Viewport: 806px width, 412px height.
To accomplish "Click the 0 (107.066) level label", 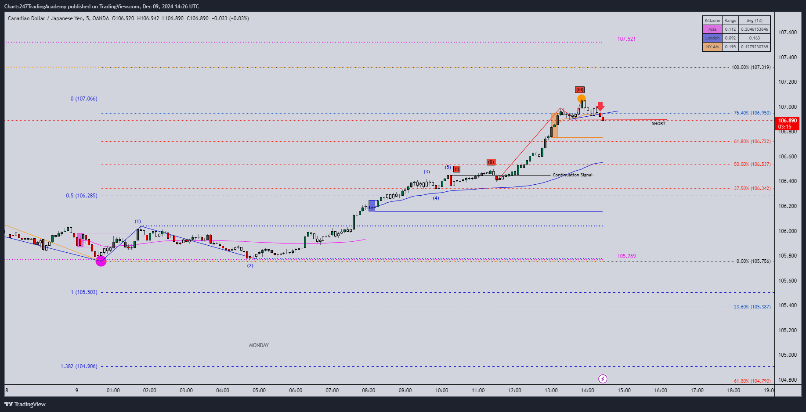I will 84,99.
